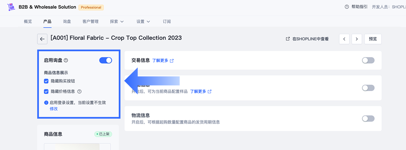Click the back arrow button
Image resolution: width=406 pixels, height=150 pixels.
[42, 39]
